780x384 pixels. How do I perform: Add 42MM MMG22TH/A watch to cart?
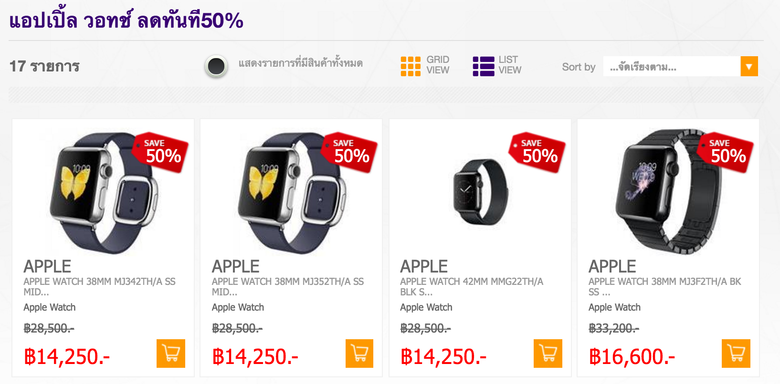548,354
